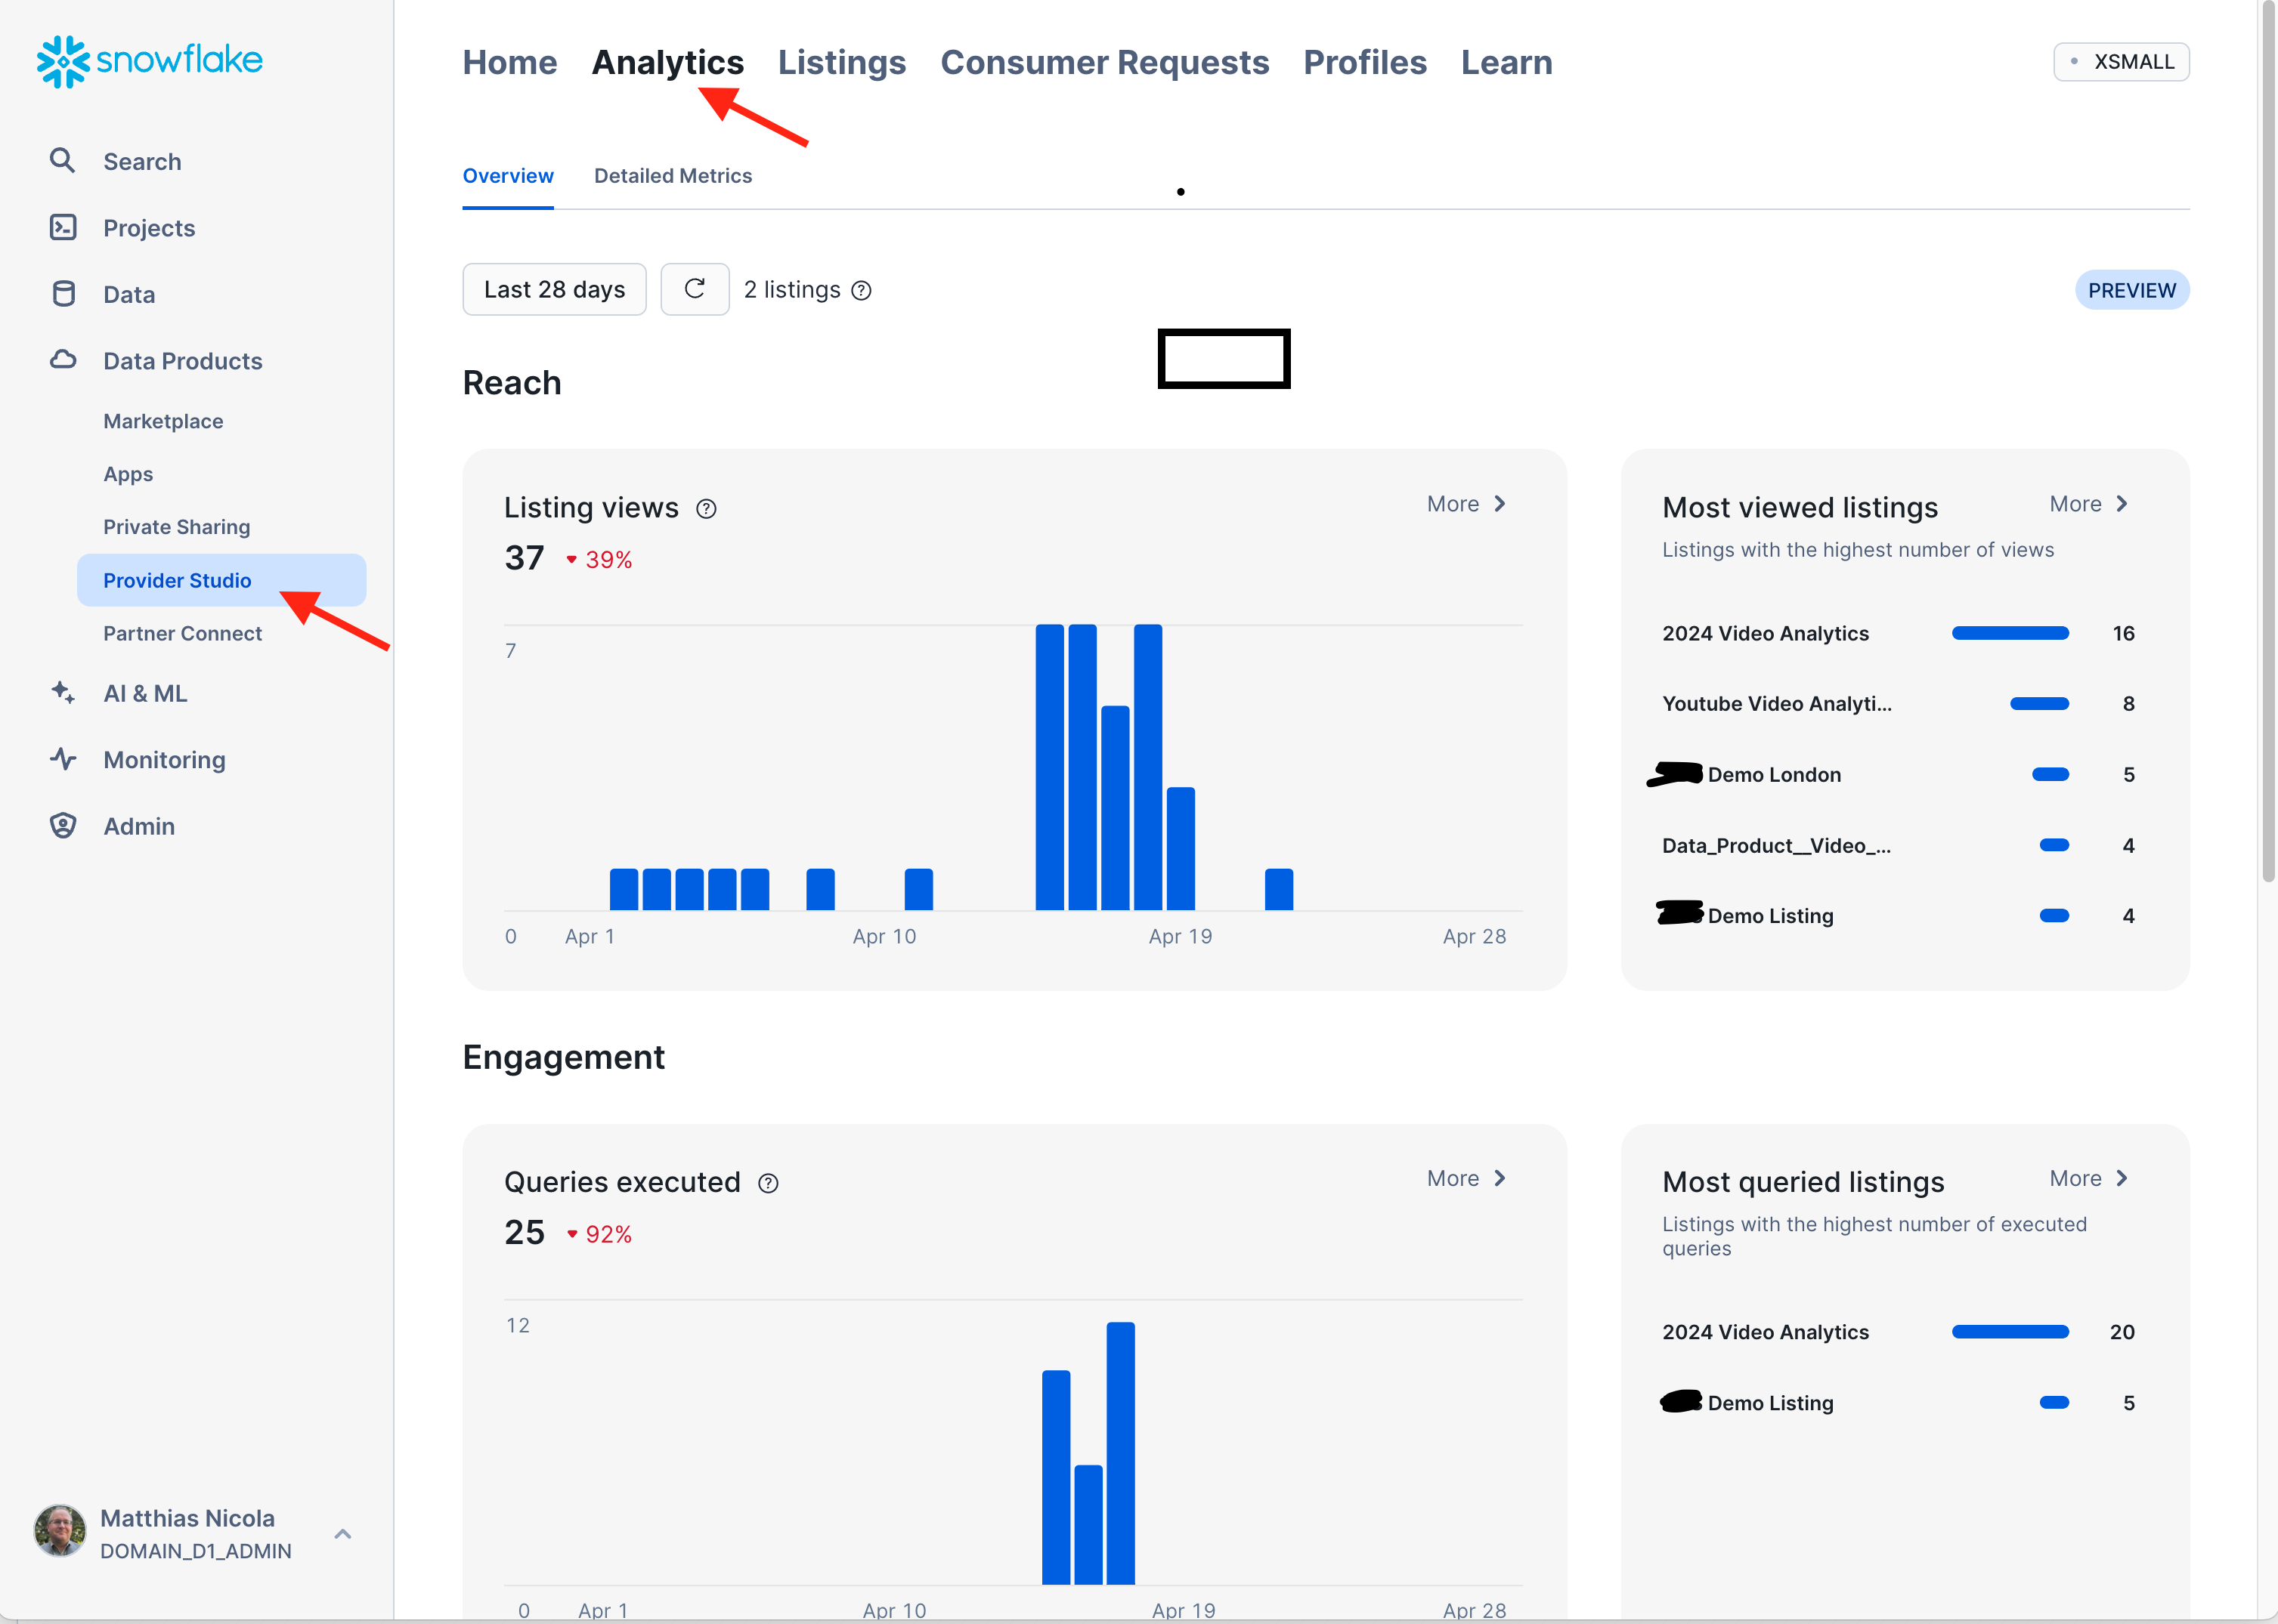The width and height of the screenshot is (2278, 1624).
Task: Click the Admin shield icon
Action: (x=63, y=825)
